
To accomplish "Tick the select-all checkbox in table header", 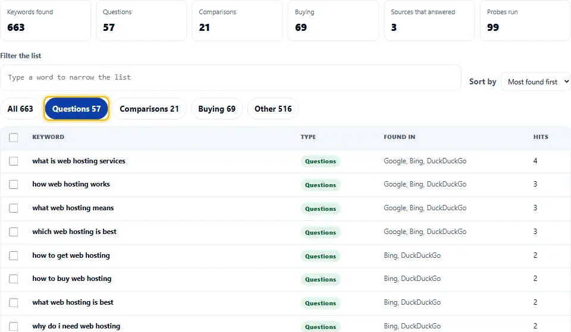I will 14,137.
